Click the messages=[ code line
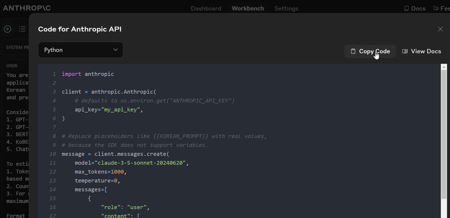 click(91, 189)
